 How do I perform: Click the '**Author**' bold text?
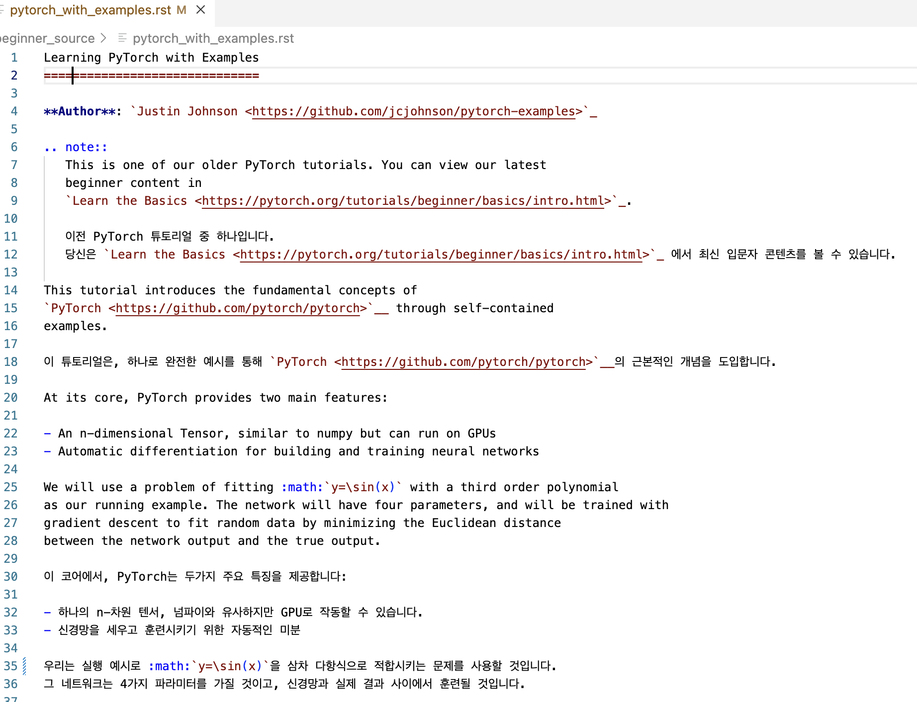pos(79,111)
